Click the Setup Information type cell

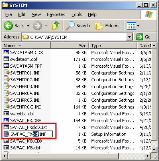(109, 134)
